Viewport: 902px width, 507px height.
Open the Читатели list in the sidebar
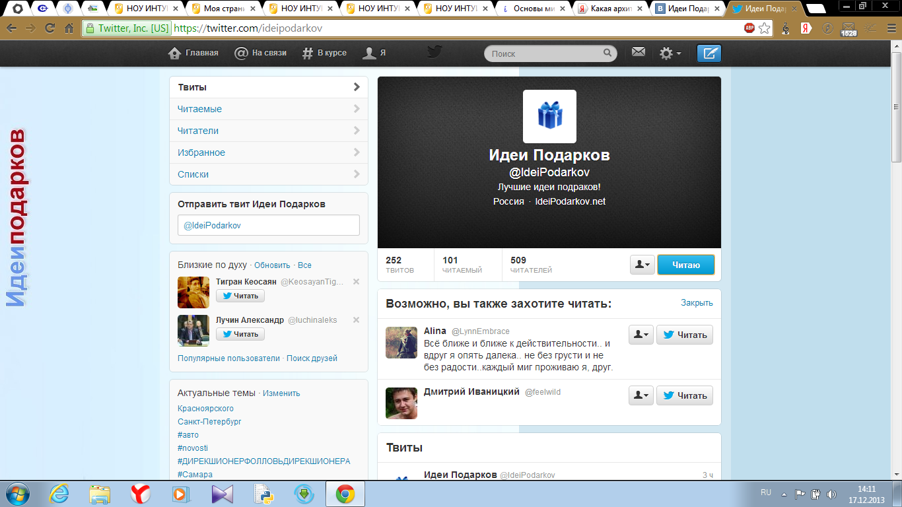(x=269, y=131)
